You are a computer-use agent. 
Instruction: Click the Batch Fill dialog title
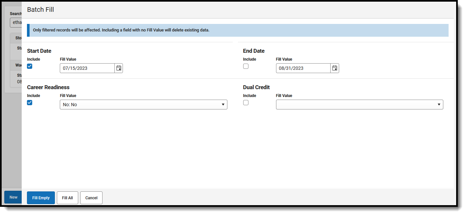(x=40, y=10)
